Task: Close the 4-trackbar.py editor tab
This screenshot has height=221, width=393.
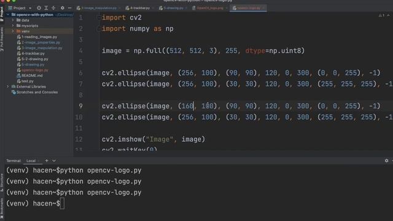Action: 152,8
